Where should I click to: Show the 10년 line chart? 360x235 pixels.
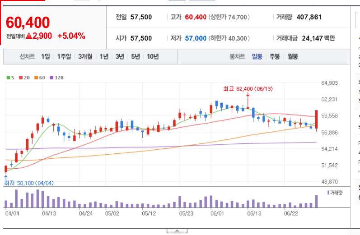click(153, 56)
